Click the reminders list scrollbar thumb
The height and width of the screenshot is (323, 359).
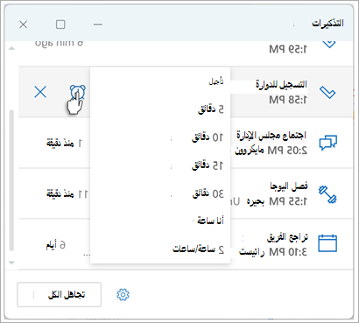(x=11, y=180)
